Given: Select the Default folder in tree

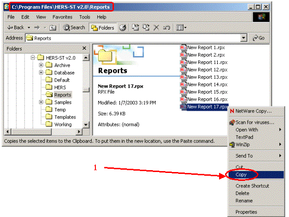Looking at the screenshot, I should pos(62,80).
